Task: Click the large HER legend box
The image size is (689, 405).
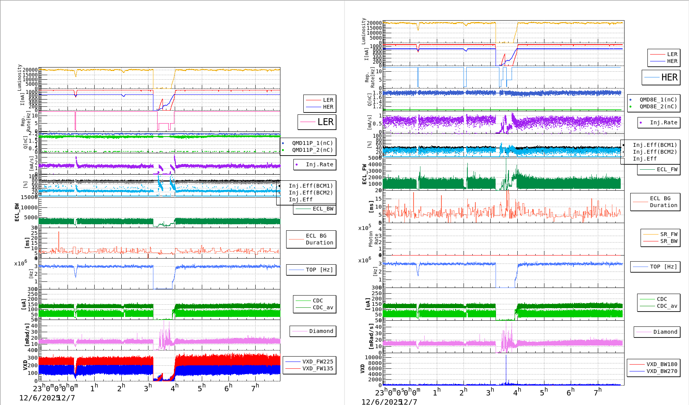Action: point(661,77)
